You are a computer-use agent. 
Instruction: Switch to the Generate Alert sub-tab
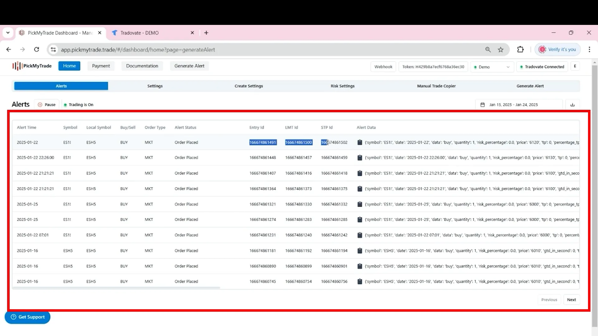530,86
